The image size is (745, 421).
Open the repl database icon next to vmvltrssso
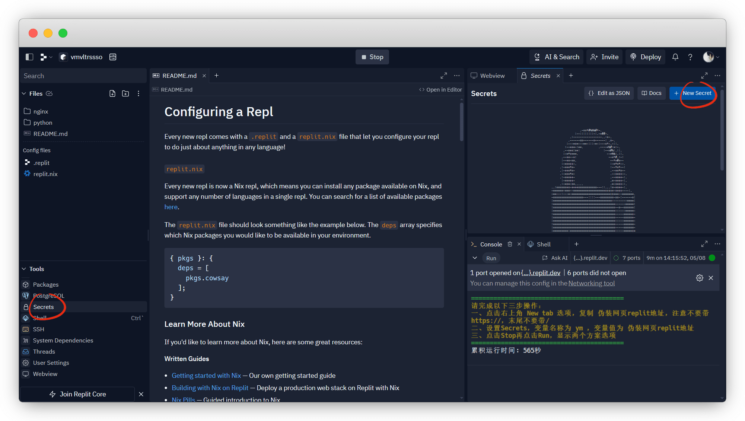pos(113,57)
